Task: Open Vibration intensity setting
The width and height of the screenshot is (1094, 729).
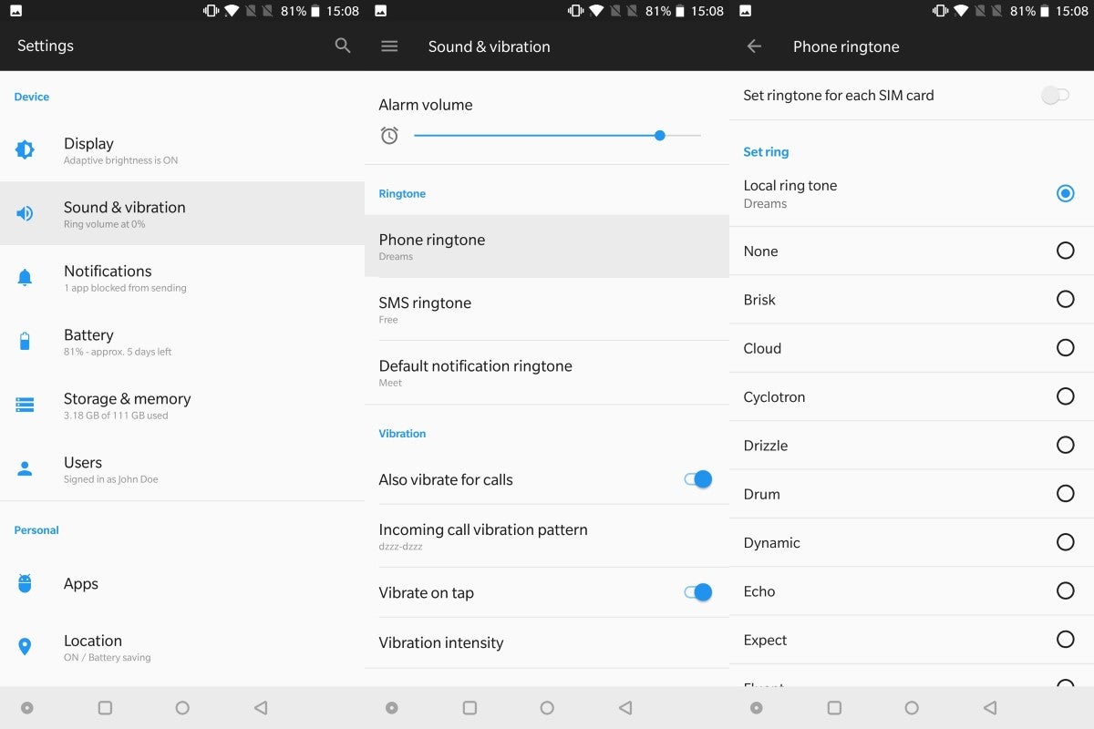Action: (547, 642)
